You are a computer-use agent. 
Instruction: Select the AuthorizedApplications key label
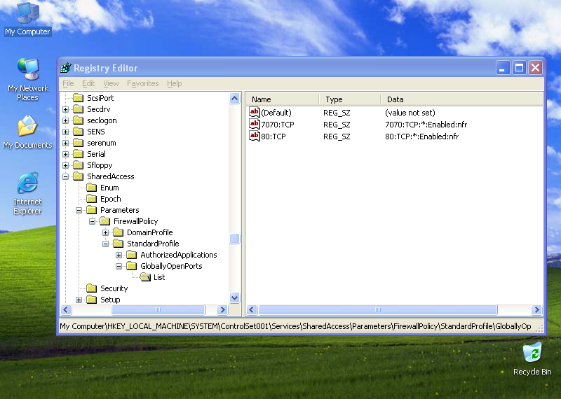tap(179, 255)
